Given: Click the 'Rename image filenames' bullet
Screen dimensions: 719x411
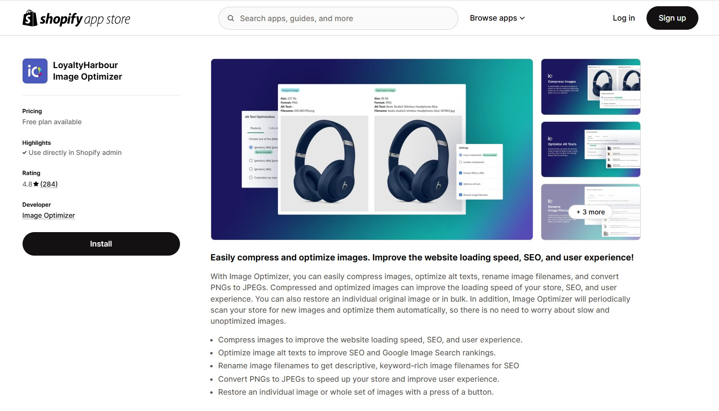Looking at the screenshot, I should click(369, 365).
